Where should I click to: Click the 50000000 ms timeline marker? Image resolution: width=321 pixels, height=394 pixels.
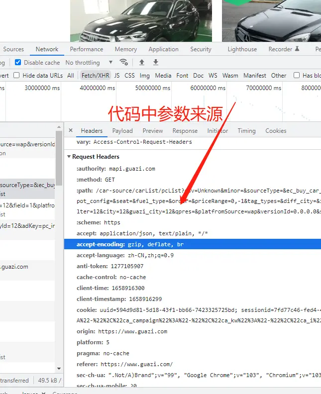(153, 88)
